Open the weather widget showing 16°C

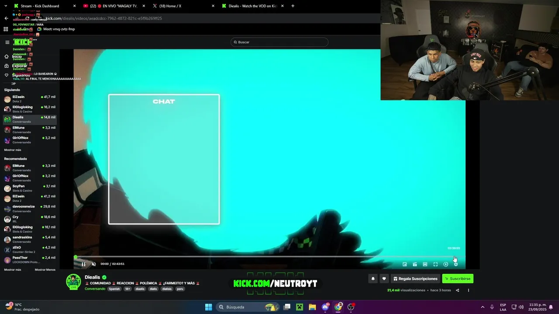coord(22,307)
